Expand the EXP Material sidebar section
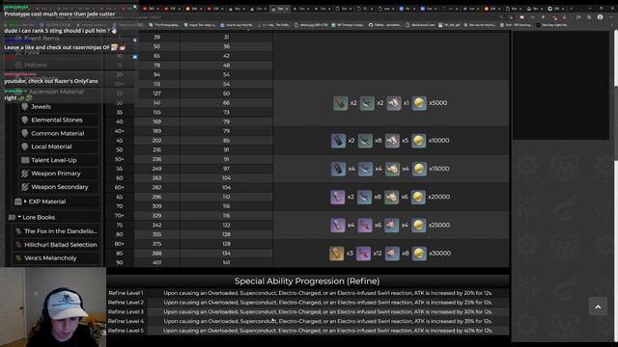Viewport: 618px width, 347px height. [x=25, y=201]
